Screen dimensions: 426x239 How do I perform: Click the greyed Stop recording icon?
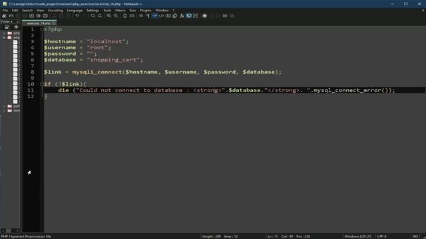pyautogui.click(x=212, y=16)
